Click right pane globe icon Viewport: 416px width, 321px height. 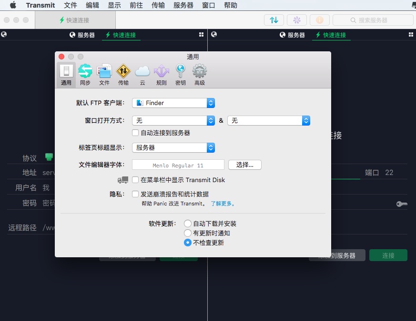pos(214,34)
